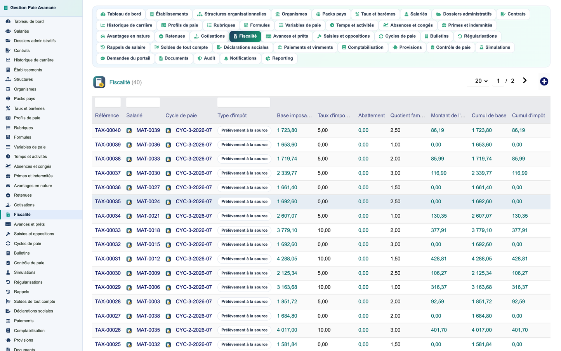Viewport: 561px width, 351px height.
Task: Open TAX-00033 reference link
Action: click(108, 230)
